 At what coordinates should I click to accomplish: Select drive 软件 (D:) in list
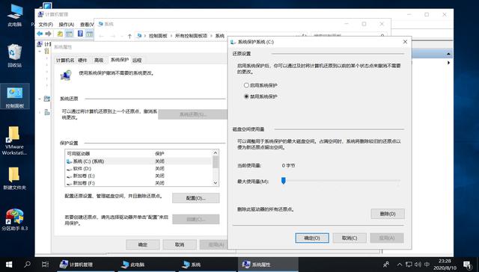(138, 169)
